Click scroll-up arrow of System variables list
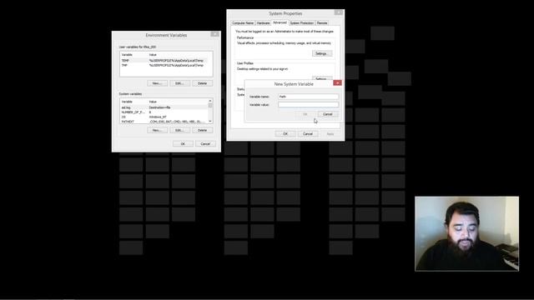534x300 pixels. coord(210,101)
